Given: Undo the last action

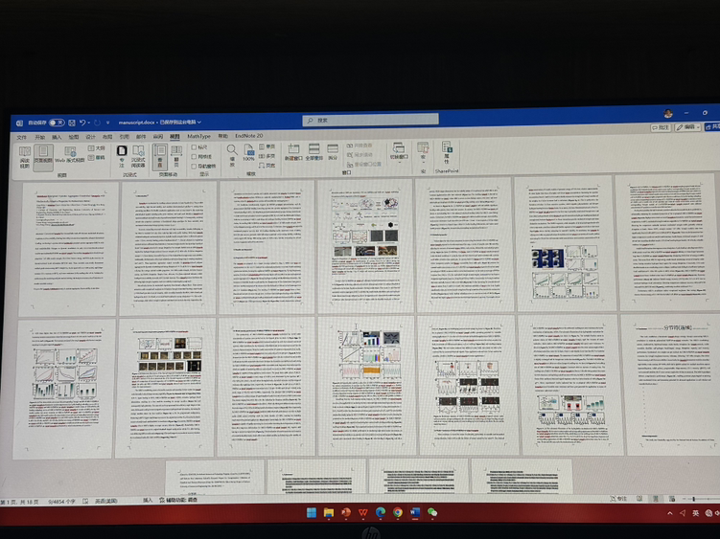Looking at the screenshot, I should point(82,123).
